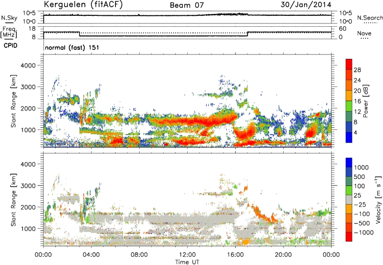Screen dimensions: 383x265
Task: Click the '24' power colorbar tick label
Action: 357,80
